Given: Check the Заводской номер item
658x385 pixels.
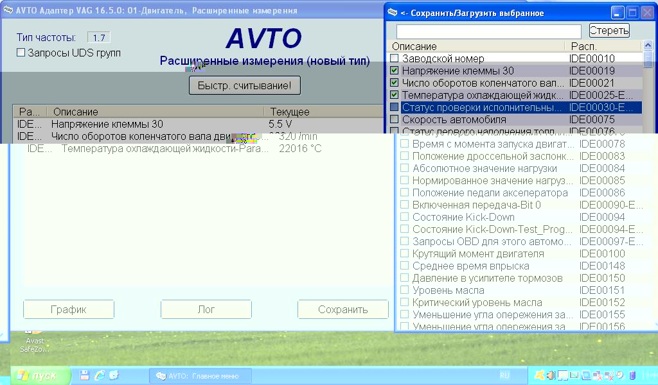Looking at the screenshot, I should (395, 58).
